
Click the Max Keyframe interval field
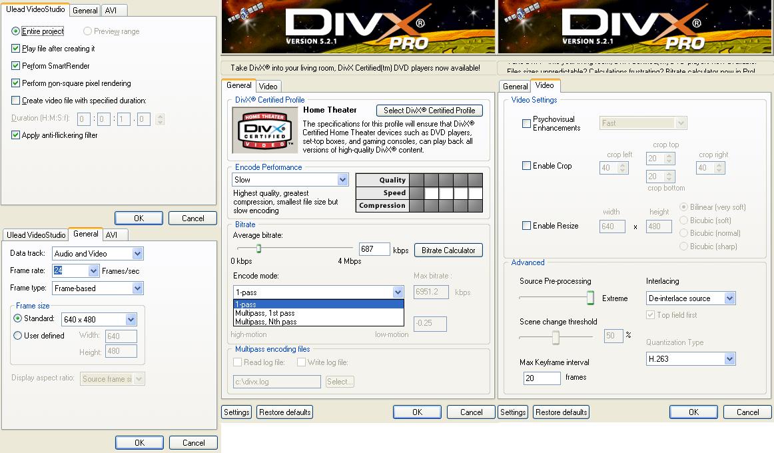point(542,378)
